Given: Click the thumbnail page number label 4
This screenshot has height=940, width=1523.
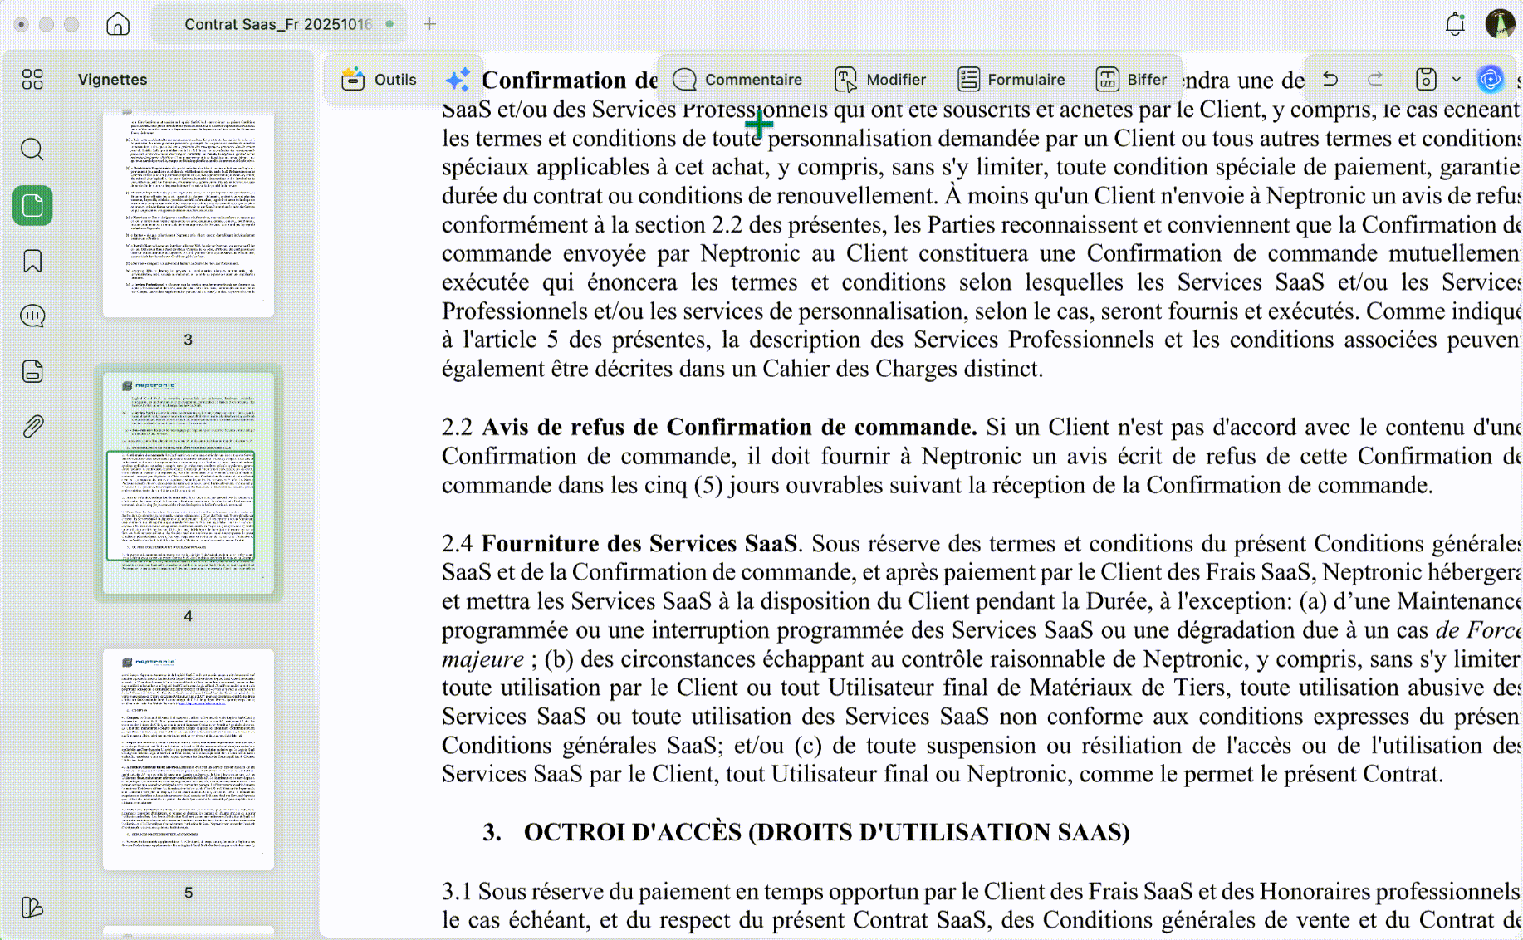Looking at the screenshot, I should pos(188,616).
